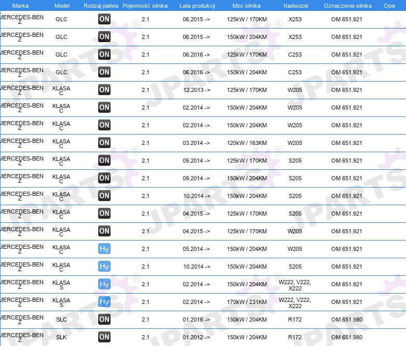Select the SLK model cell
Image resolution: width=406 pixels, height=346 pixels.
click(61, 337)
